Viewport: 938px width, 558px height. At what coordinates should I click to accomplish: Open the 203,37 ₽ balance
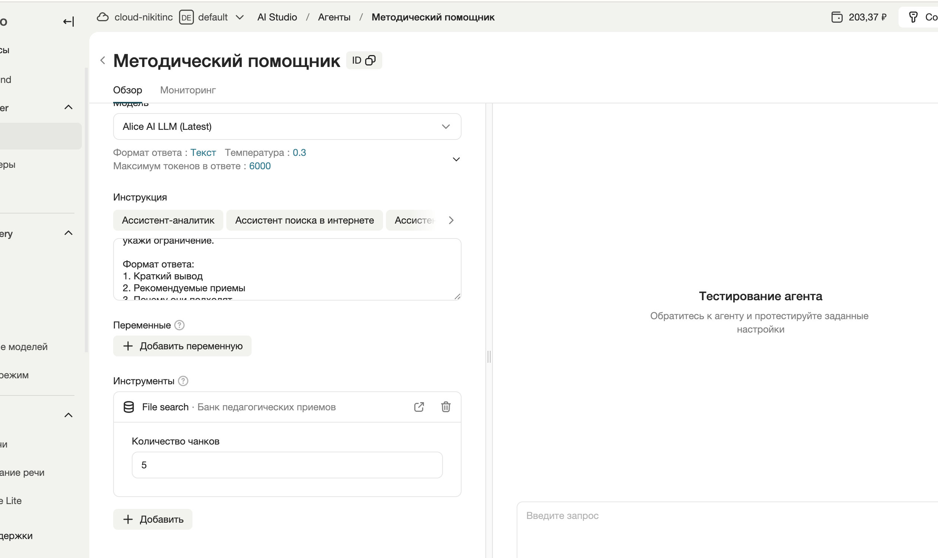(867, 17)
